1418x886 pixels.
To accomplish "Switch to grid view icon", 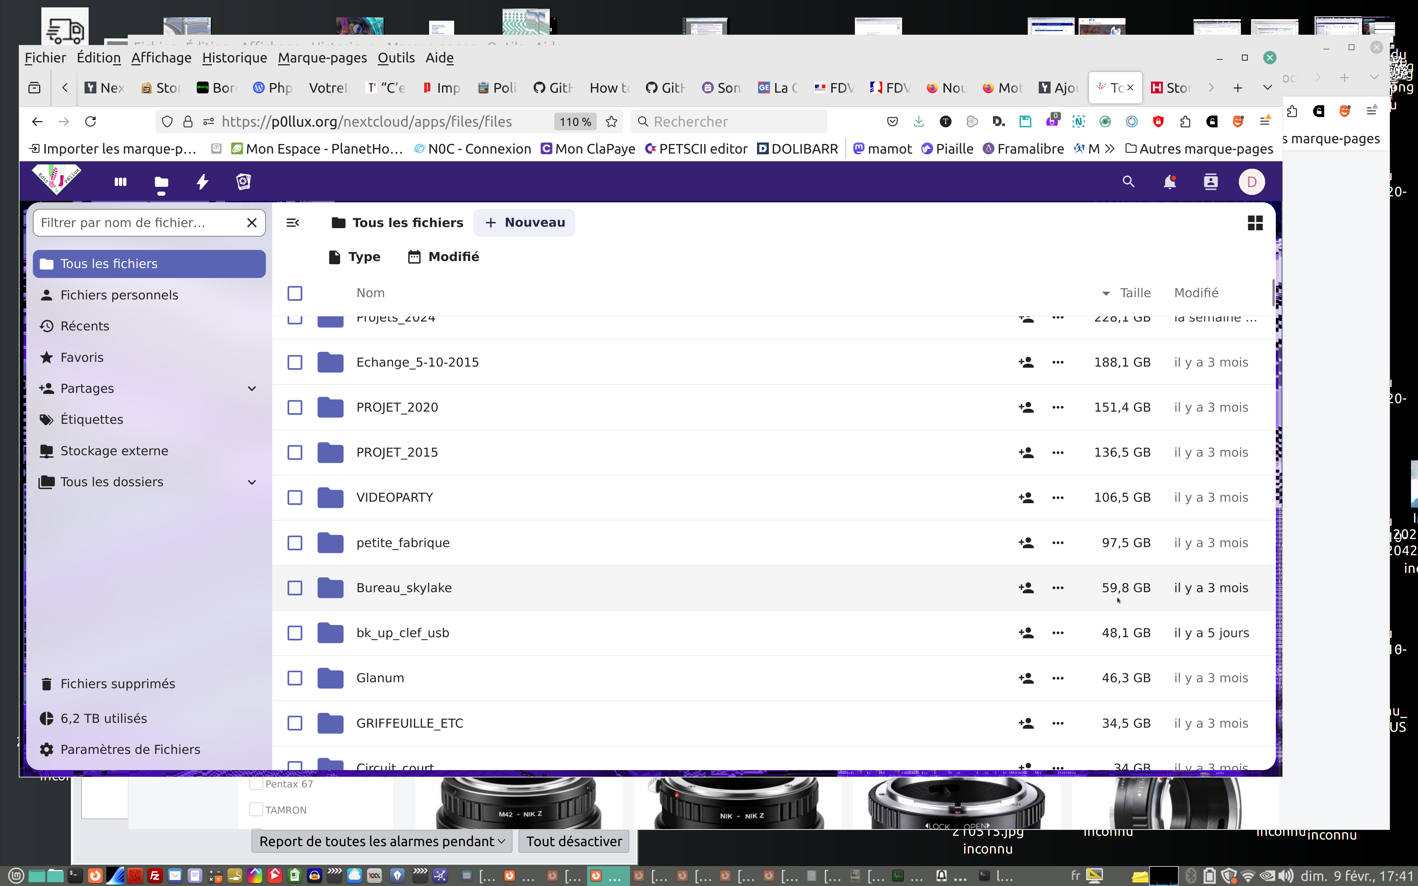I will coord(1254,223).
